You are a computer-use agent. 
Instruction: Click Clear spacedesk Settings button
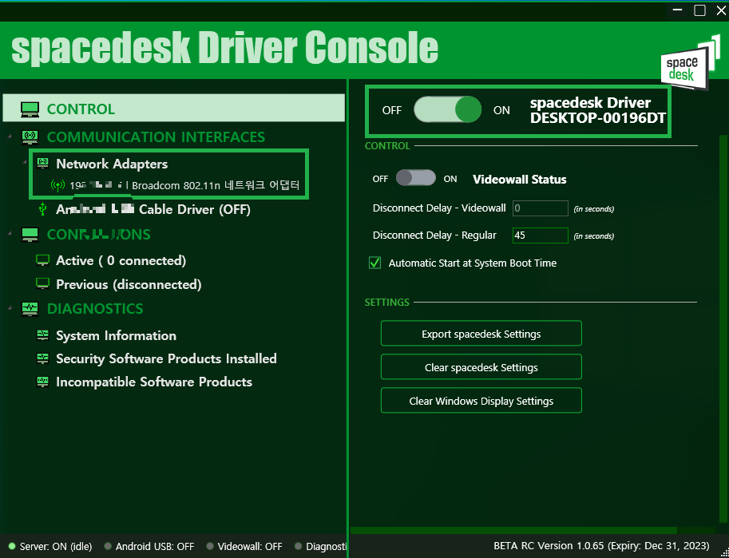click(x=481, y=367)
